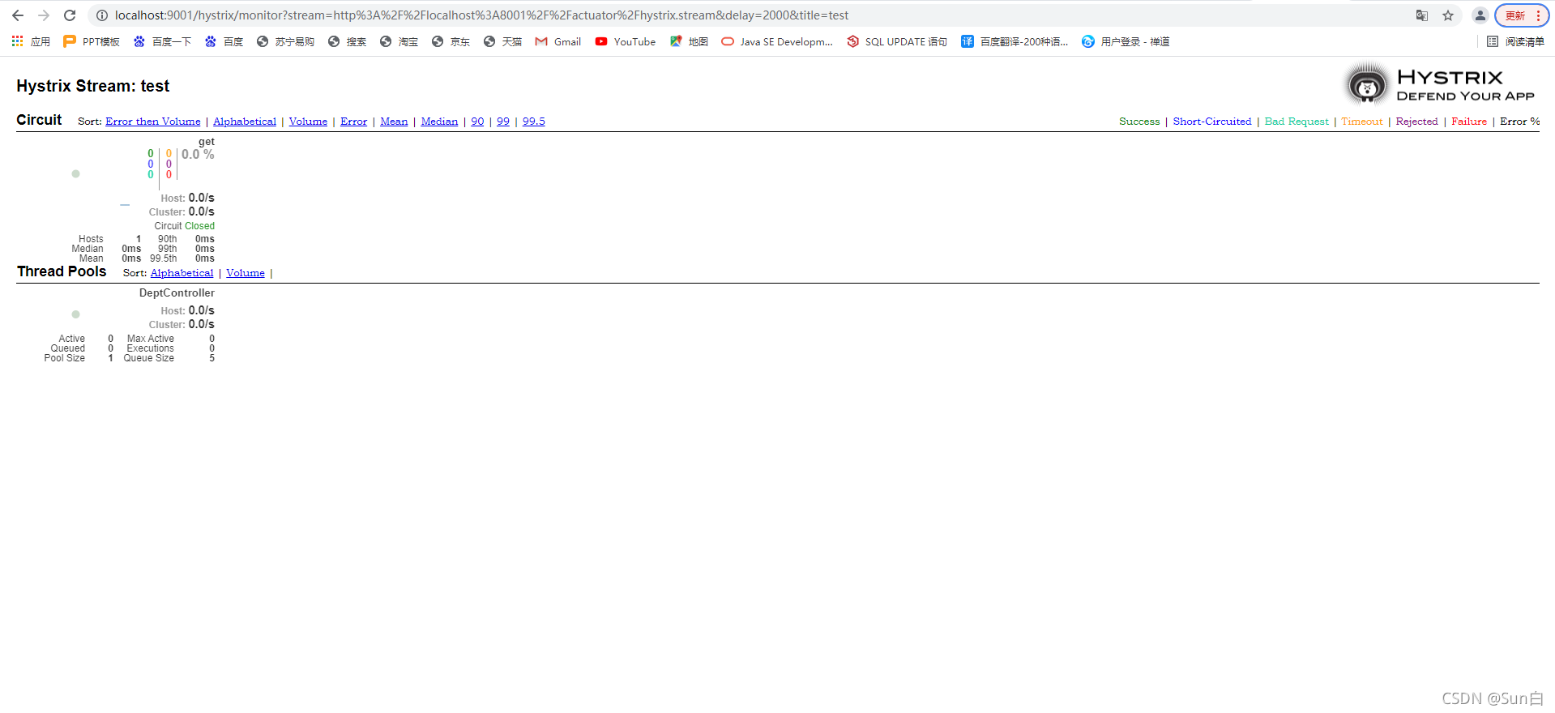Viewport: 1555px width, 713px height.
Task: Open the SQL UPDATE 语句 bookmark
Action: (x=897, y=41)
